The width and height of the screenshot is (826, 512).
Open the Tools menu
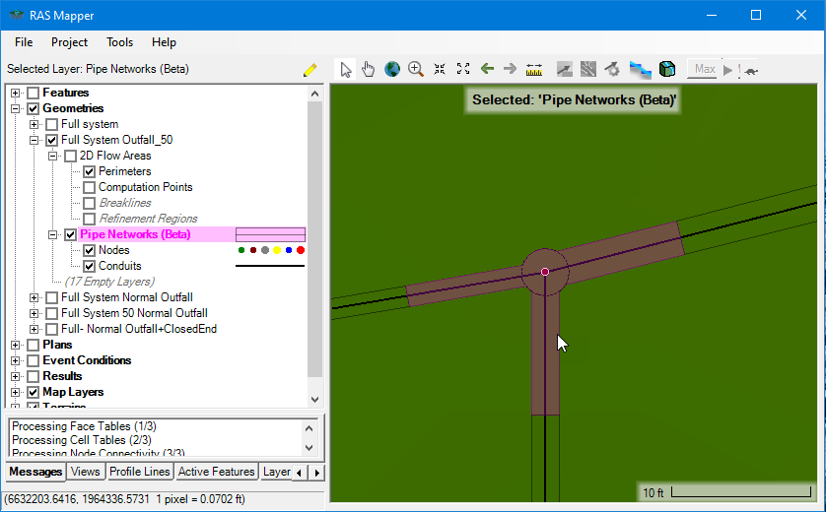(119, 42)
